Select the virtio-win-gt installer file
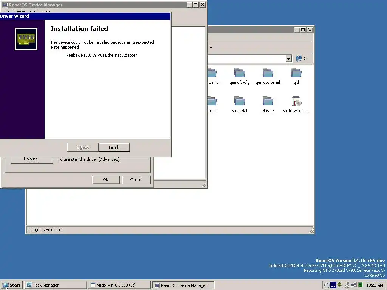Image resolution: width=387 pixels, height=290 pixels. pos(296,105)
